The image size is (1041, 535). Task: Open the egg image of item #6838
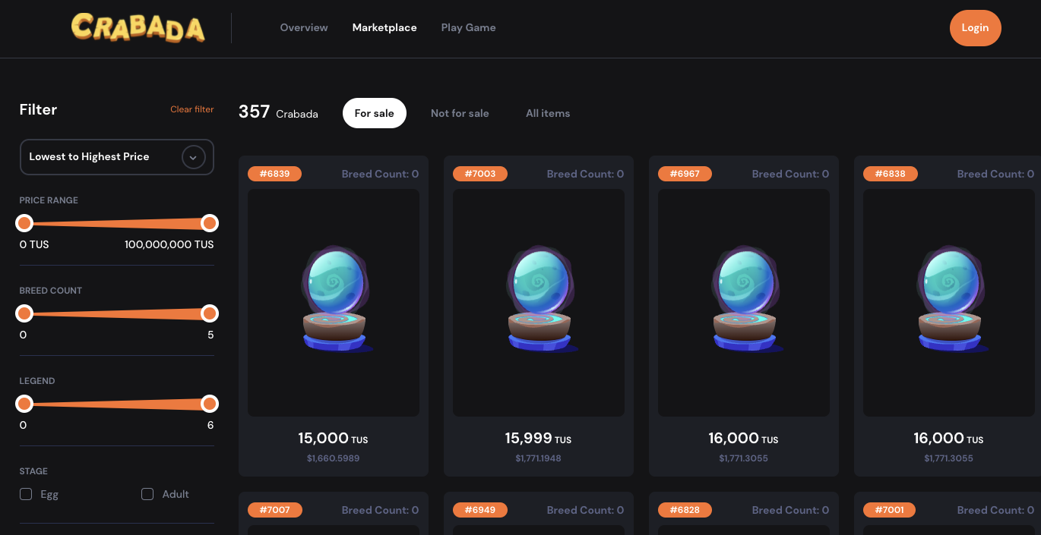[x=949, y=303]
